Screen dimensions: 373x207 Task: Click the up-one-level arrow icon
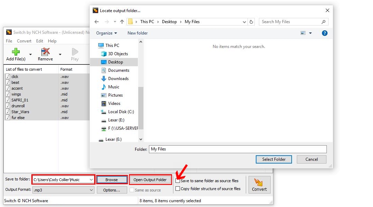tap(122, 21)
